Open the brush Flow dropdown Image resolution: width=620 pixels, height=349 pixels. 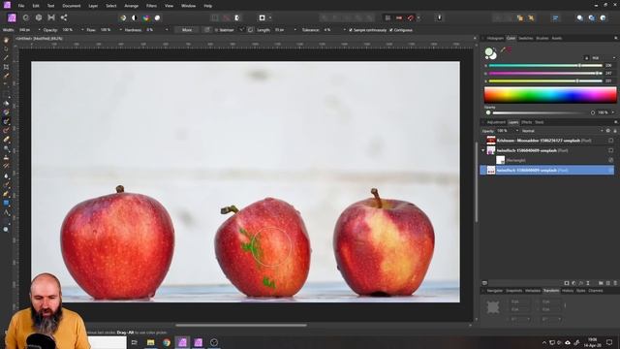click(120, 30)
